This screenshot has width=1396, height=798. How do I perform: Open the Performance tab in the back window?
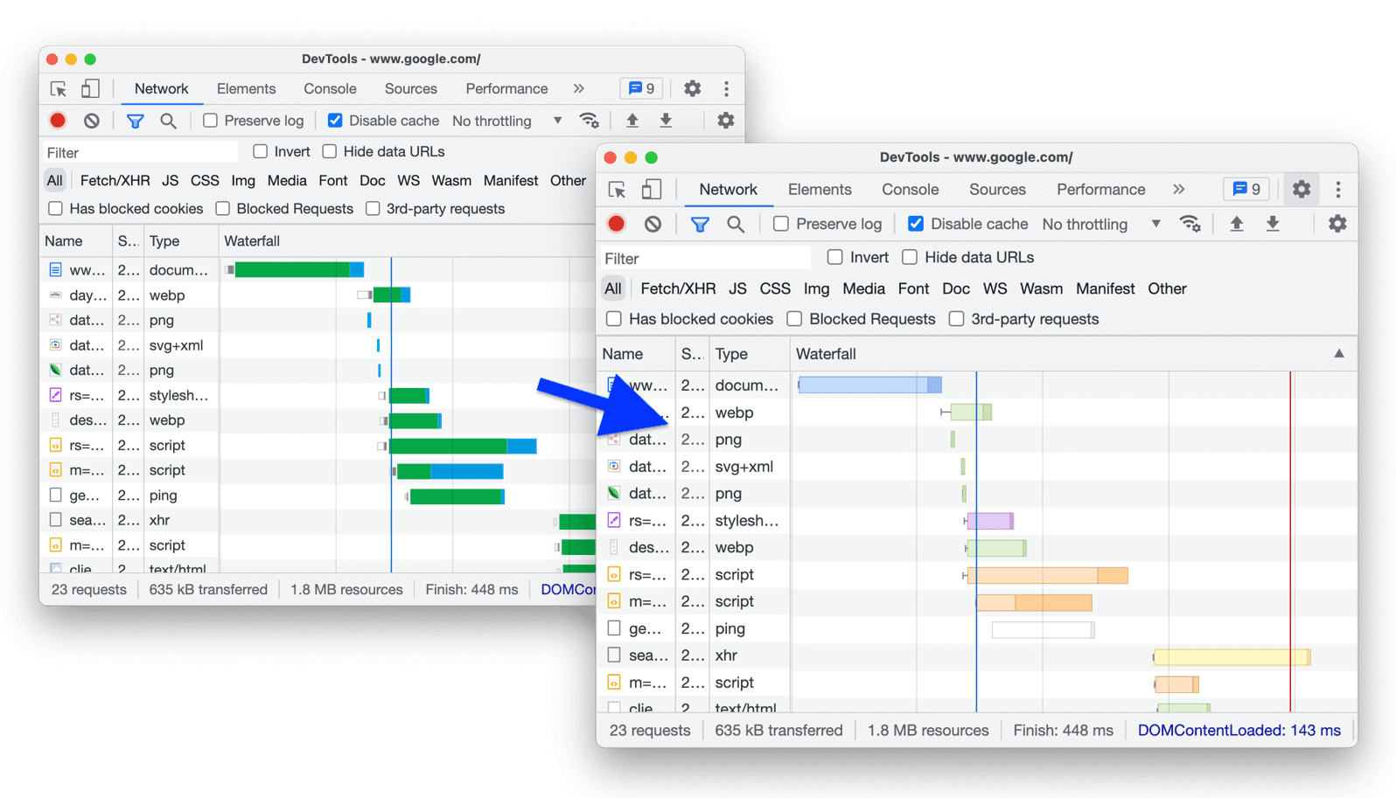click(506, 88)
